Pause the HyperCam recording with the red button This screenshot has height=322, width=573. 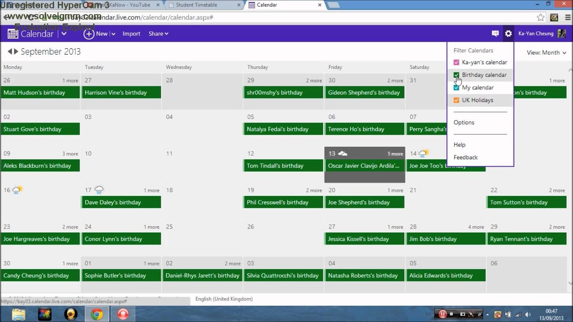pyautogui.click(x=443, y=314)
